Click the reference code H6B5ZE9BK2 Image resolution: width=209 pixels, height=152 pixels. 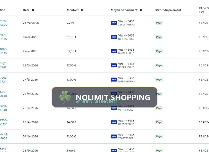(126, 124)
